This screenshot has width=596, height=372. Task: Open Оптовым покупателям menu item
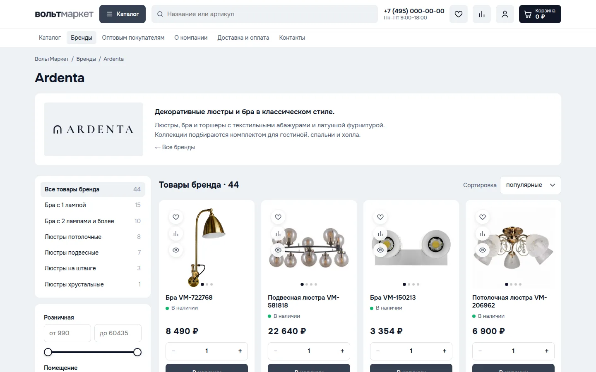133,38
